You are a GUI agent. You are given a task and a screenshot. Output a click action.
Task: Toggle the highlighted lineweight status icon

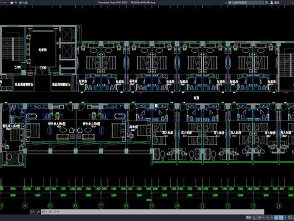(281, 217)
